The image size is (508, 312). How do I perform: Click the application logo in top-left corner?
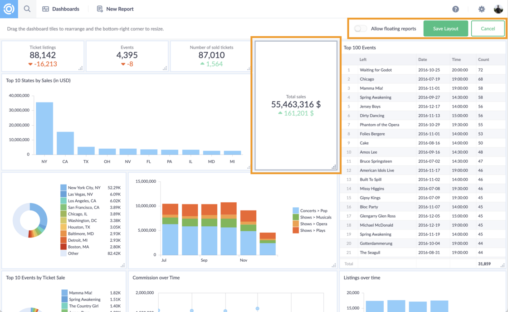click(9, 9)
